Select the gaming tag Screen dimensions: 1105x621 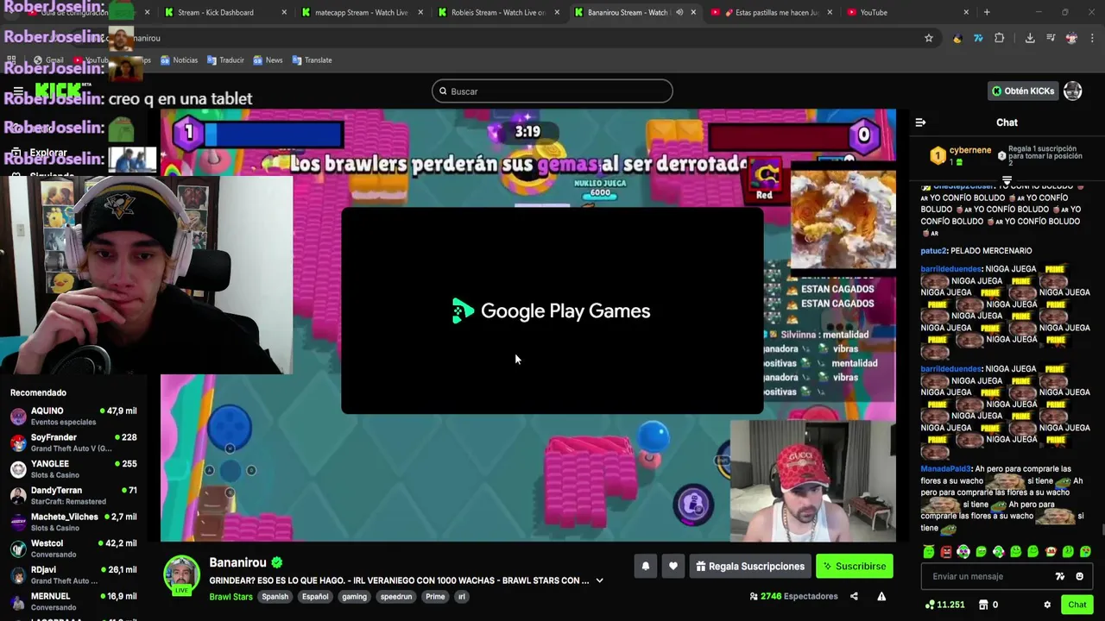(354, 597)
